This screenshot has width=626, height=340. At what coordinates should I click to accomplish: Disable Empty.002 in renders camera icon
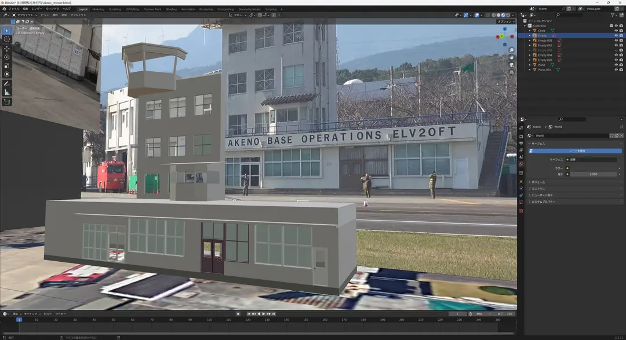click(x=621, y=46)
